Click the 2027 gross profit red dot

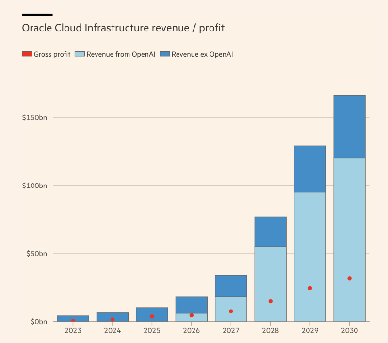tap(231, 312)
